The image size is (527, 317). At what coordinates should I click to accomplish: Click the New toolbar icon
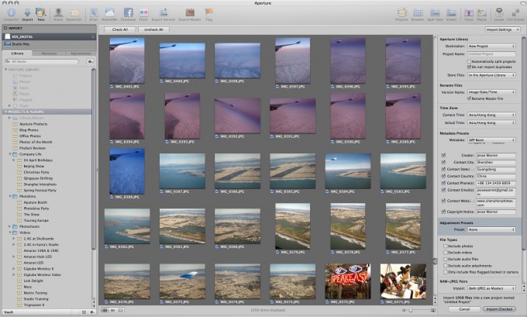[40, 13]
